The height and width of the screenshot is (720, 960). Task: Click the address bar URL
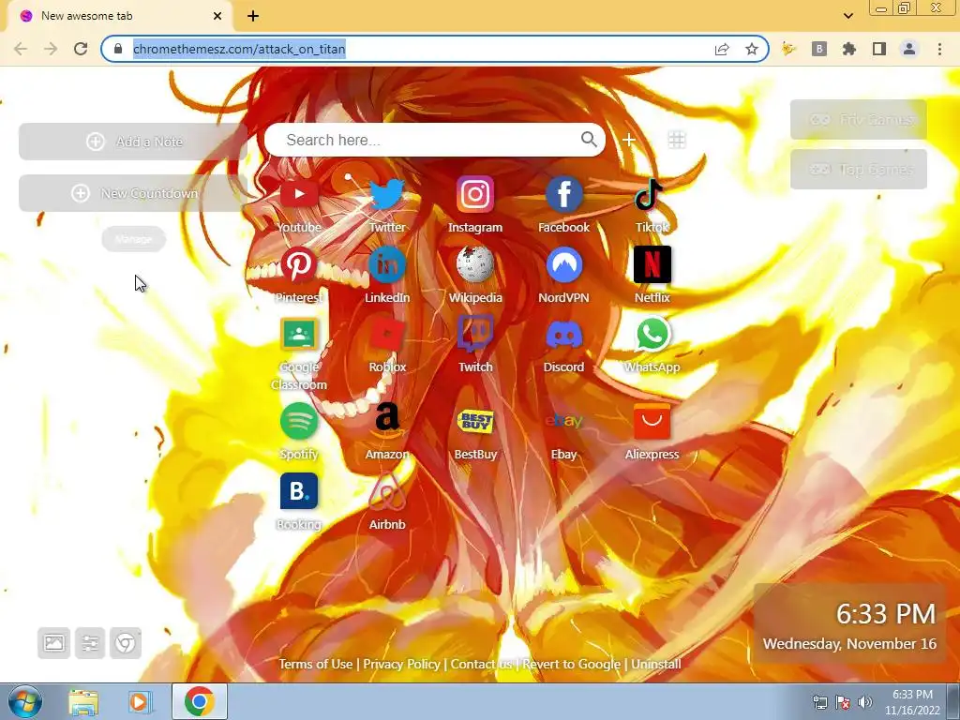point(239,49)
